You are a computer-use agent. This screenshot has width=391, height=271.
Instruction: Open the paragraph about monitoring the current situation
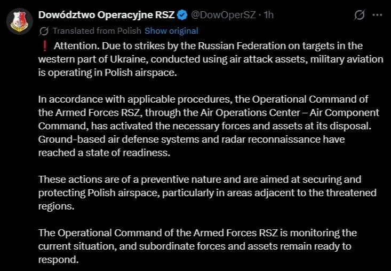[197, 246]
